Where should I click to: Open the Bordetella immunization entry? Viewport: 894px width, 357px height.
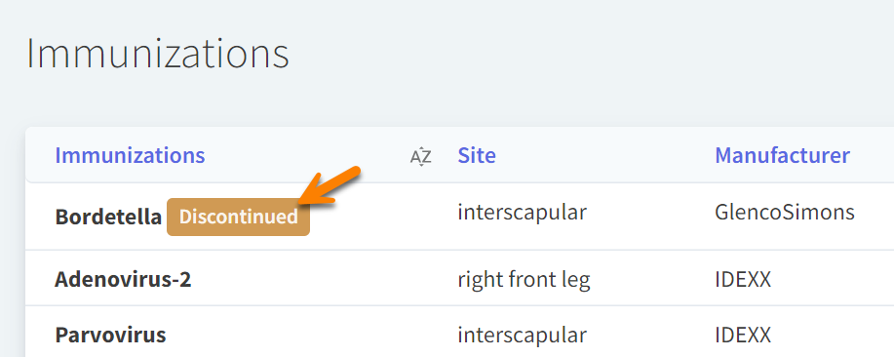pyautogui.click(x=108, y=217)
